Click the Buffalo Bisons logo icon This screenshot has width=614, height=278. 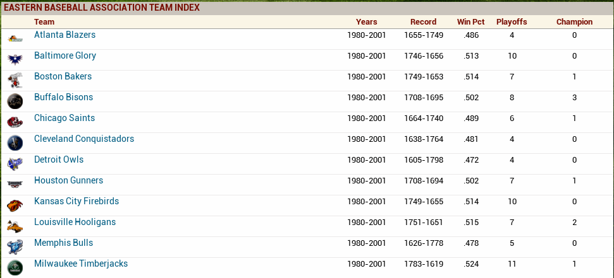15,101
